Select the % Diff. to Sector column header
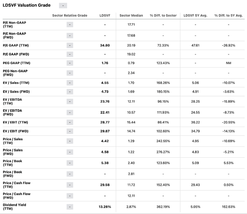247x214 pixels. point(163,15)
